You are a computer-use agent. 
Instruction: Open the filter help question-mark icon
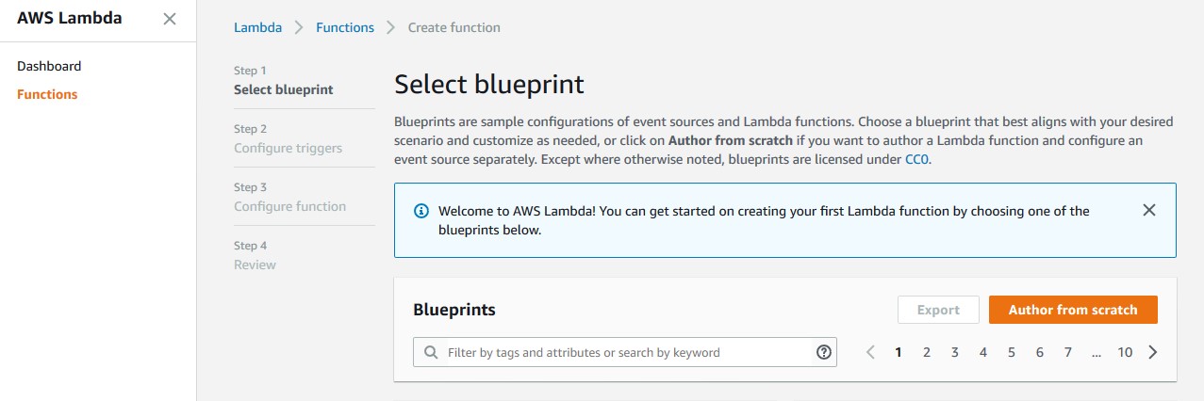point(824,352)
